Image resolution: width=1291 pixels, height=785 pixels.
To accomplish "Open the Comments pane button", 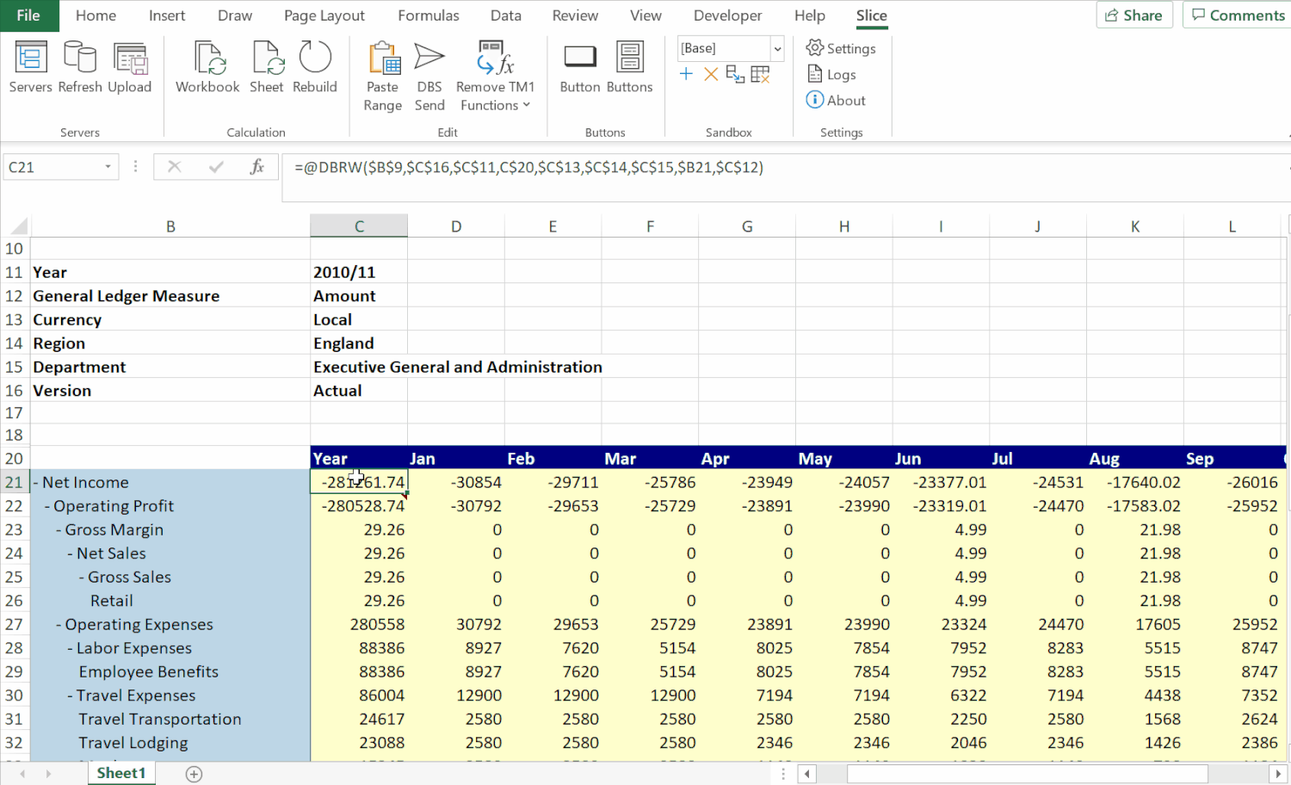I will (1237, 15).
